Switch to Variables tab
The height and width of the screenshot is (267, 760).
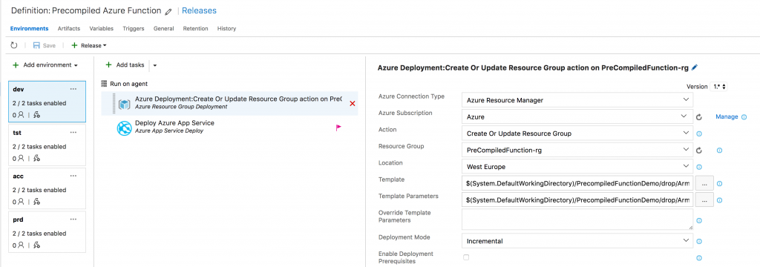pyautogui.click(x=101, y=29)
